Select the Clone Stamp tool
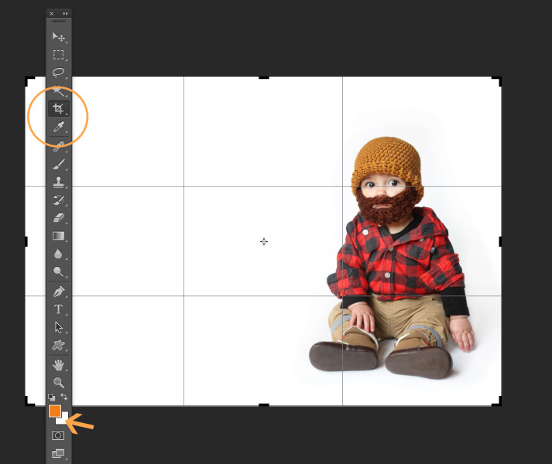Viewport: 552px width, 464px height. 58,182
